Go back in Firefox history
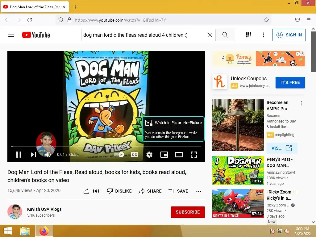The image size is (316, 237). click(x=7, y=20)
